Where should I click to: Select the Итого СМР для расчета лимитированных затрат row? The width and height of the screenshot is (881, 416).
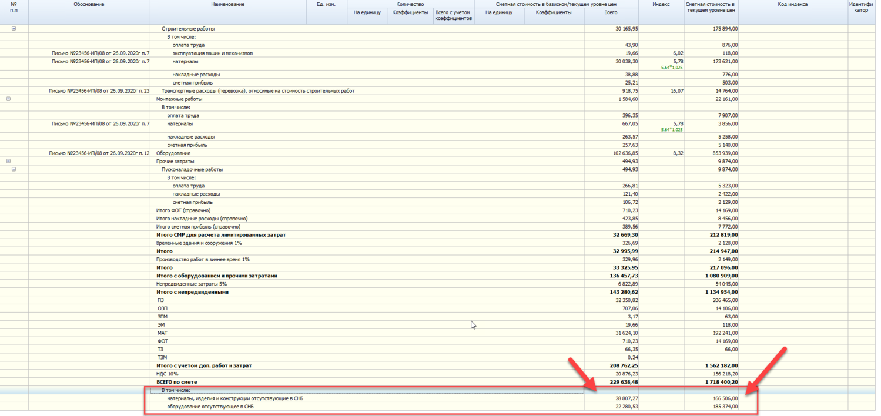(x=221, y=235)
